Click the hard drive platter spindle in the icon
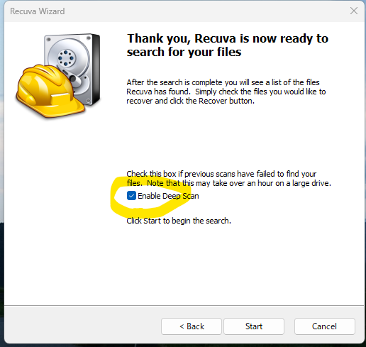The image size is (366, 347). pos(67,57)
